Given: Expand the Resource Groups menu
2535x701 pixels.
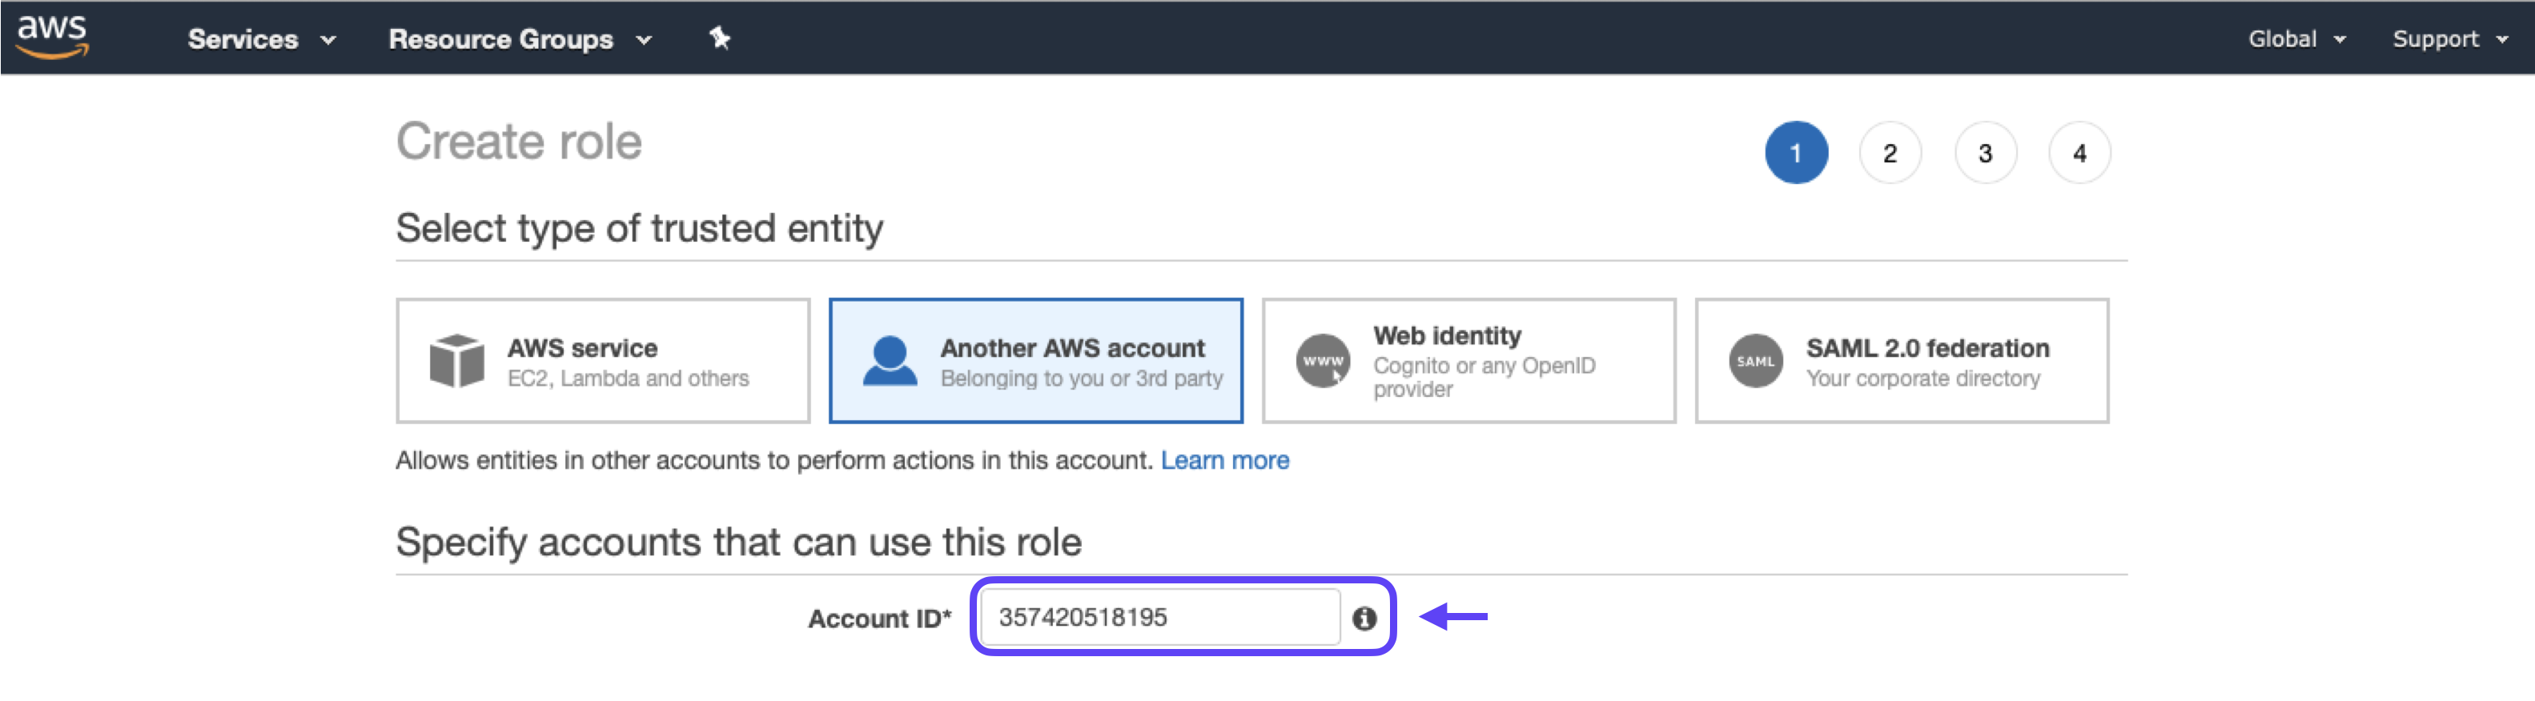Looking at the screenshot, I should pyautogui.click(x=520, y=39).
